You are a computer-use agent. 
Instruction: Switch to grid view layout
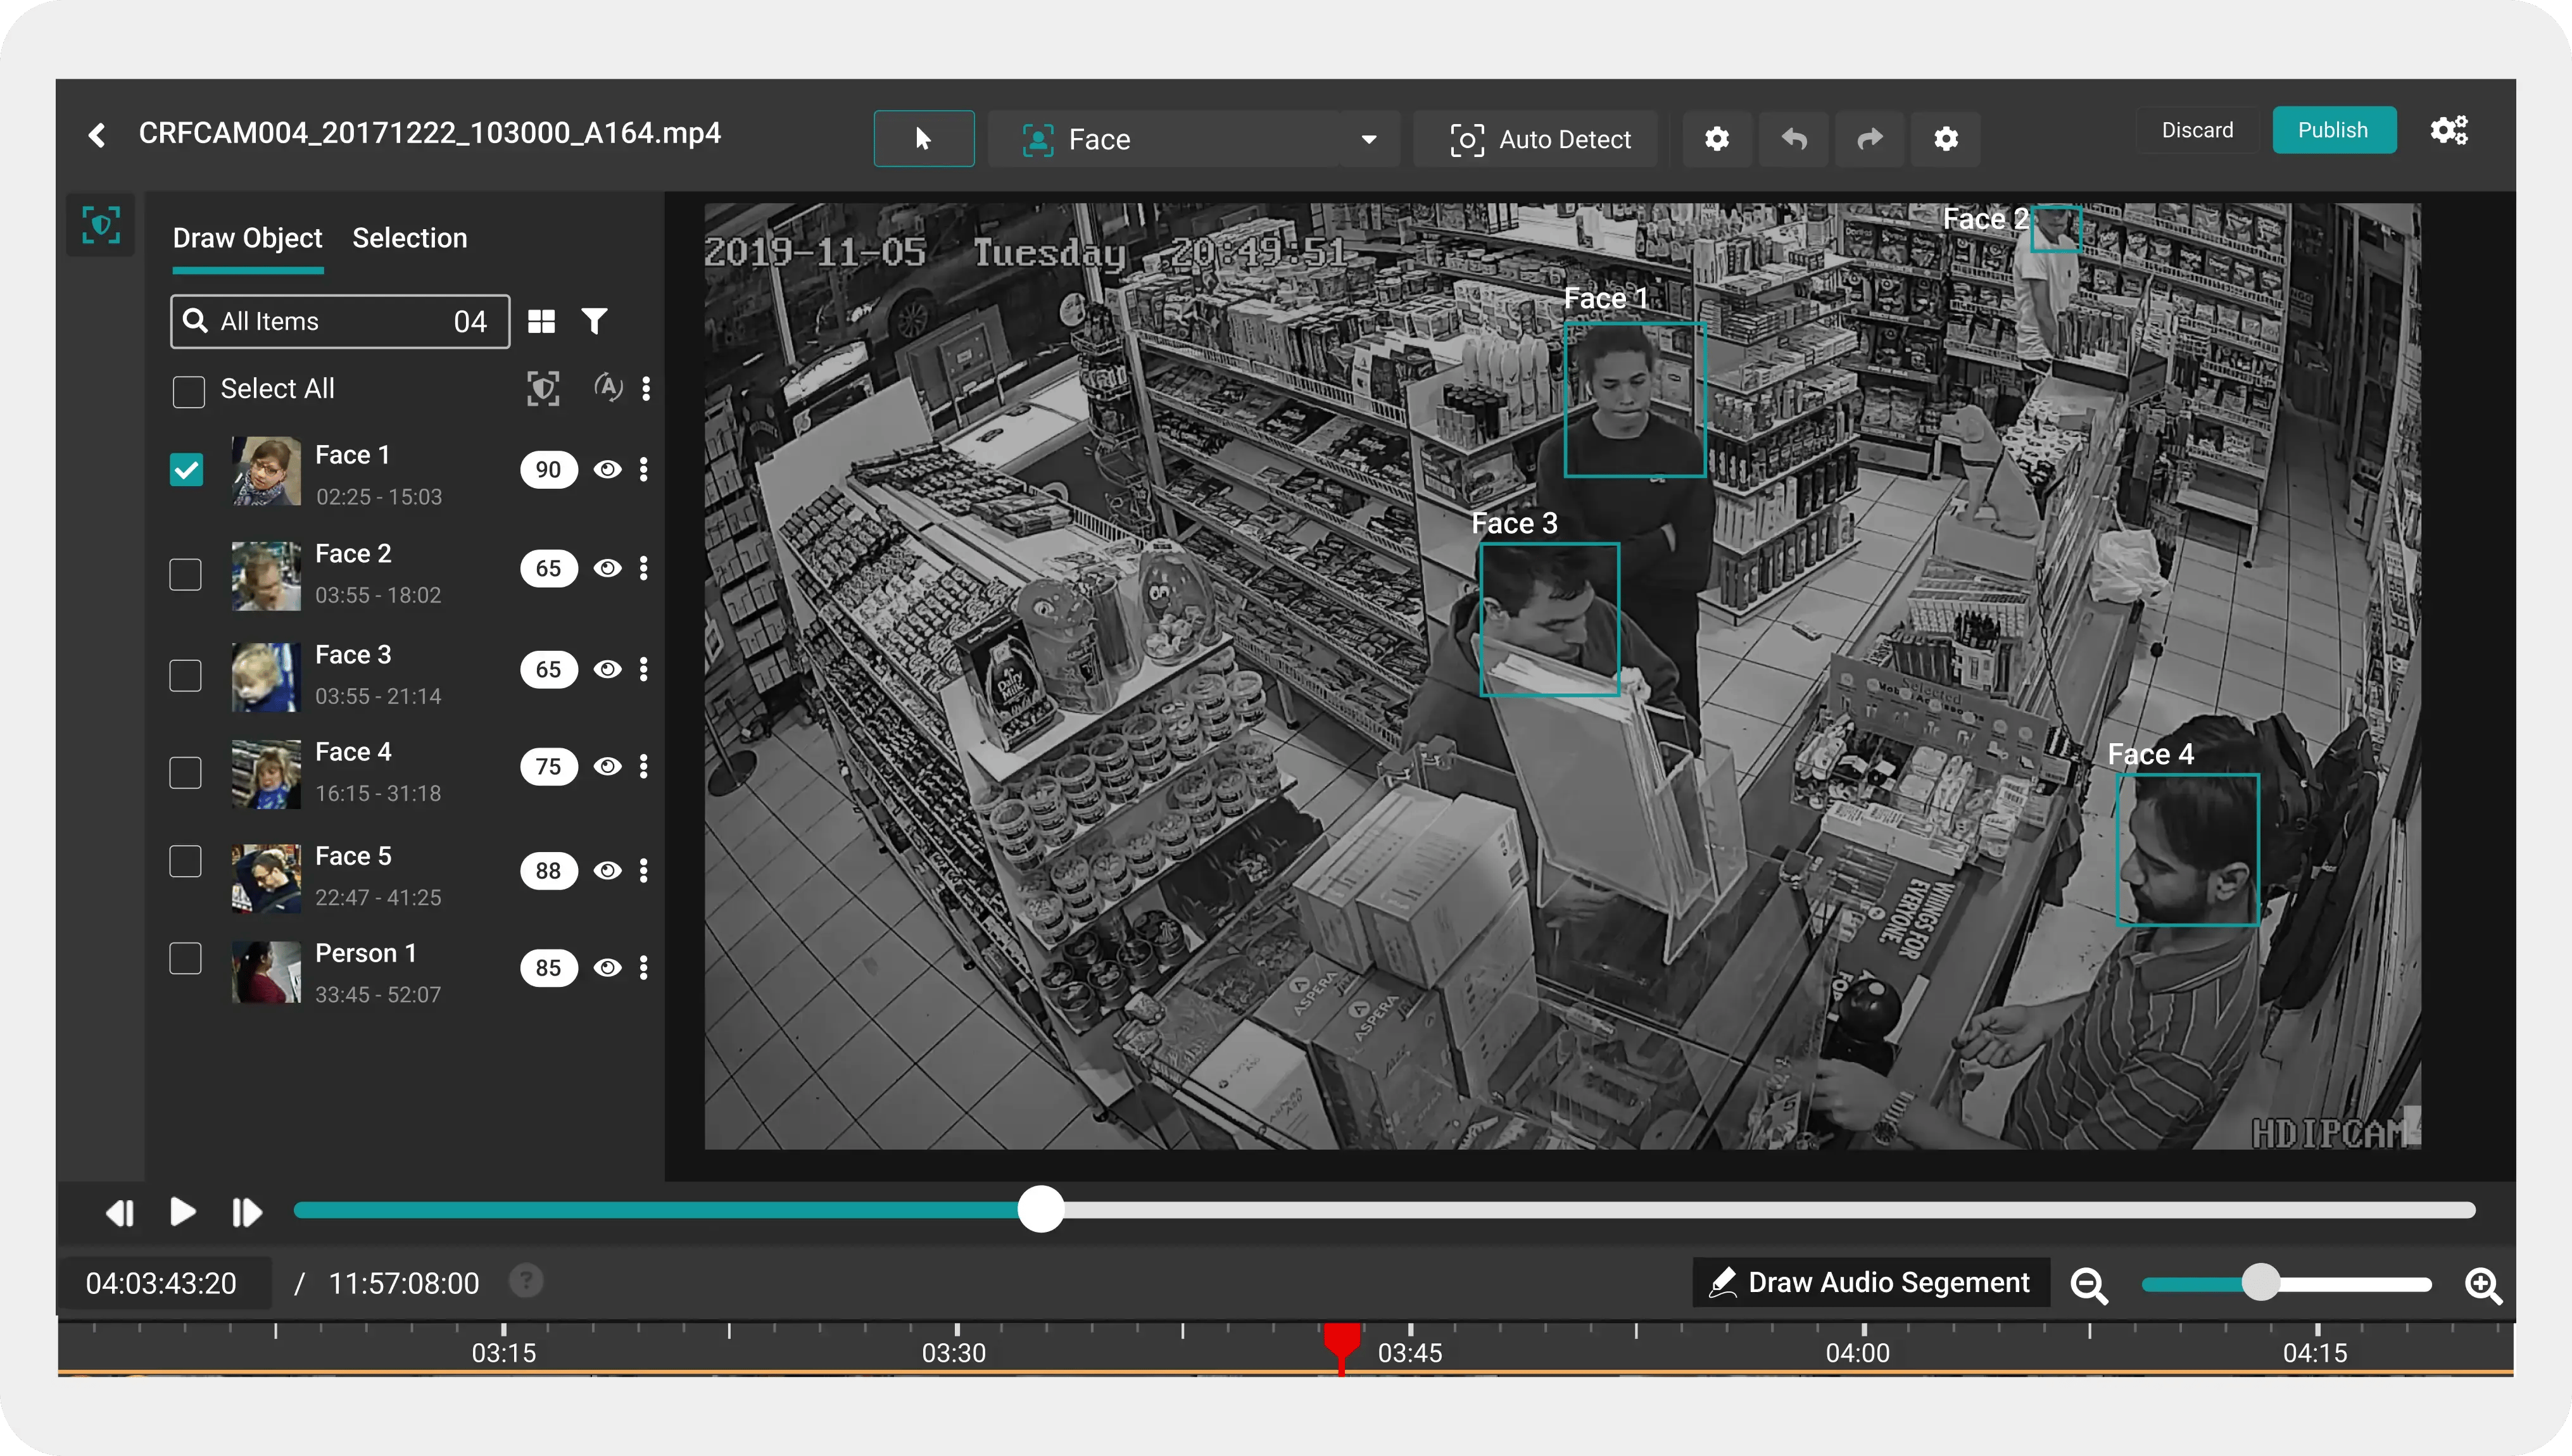coord(541,321)
